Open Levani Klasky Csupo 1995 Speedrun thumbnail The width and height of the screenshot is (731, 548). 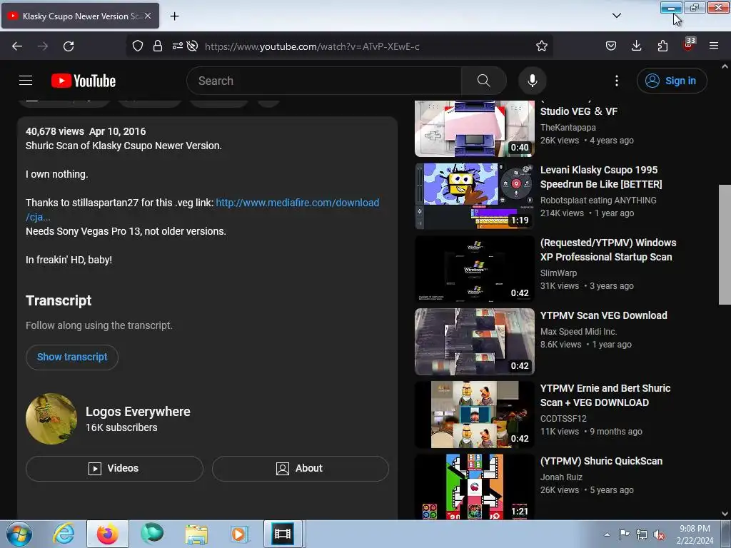click(475, 196)
